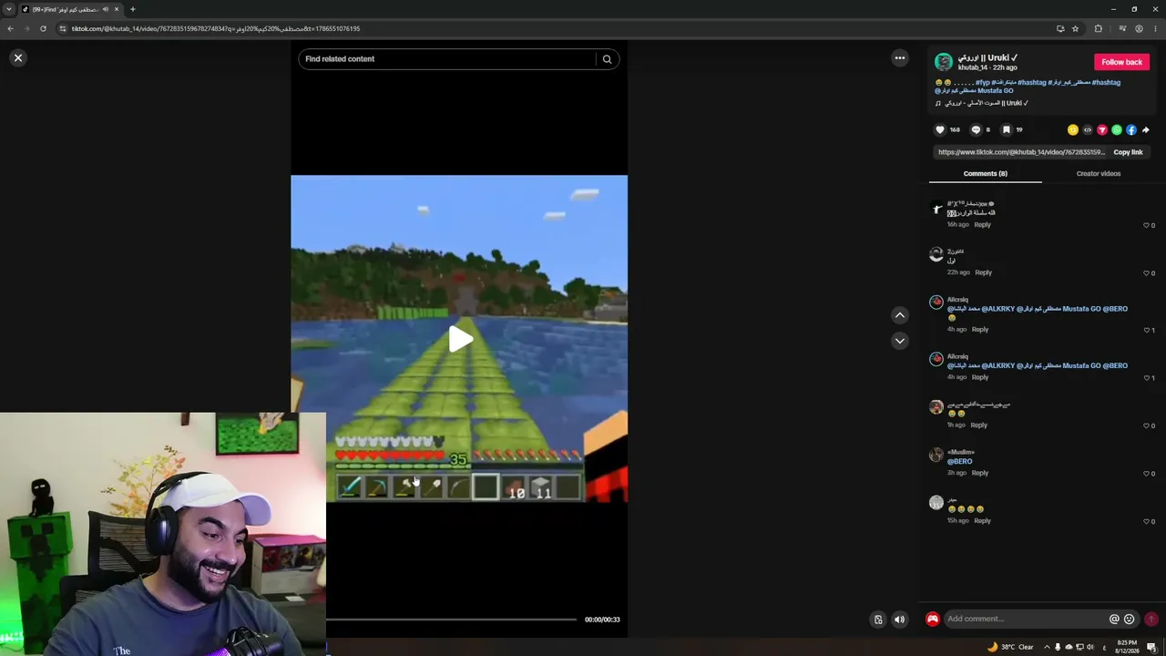Viewport: 1166px width, 656px height.
Task: Open comments via the speech bubble icon
Action: (976, 129)
